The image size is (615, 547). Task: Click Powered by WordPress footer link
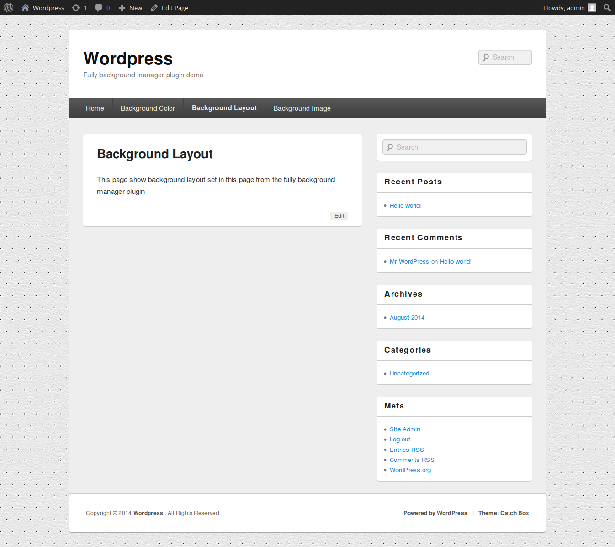435,513
